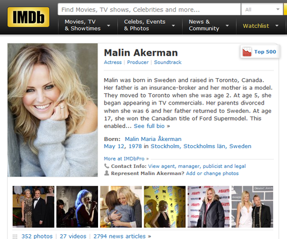This screenshot has width=287, height=239.
Task: Open the yellow backdrop event photo thumbnail
Action: click(x=165, y=207)
